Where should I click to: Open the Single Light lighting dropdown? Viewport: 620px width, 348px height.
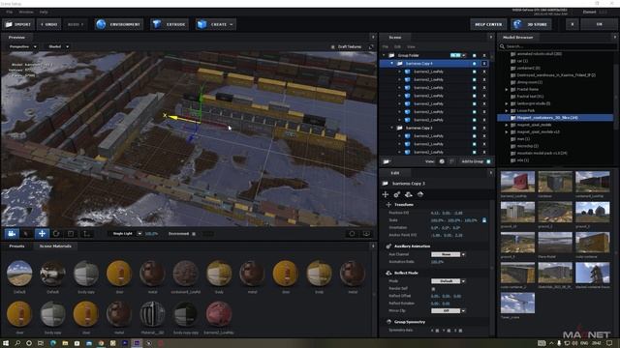(127, 234)
